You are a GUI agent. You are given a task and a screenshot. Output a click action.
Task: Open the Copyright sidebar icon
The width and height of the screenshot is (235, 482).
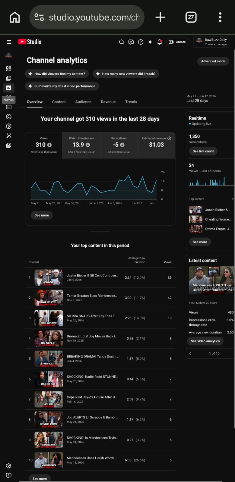pos(9,117)
